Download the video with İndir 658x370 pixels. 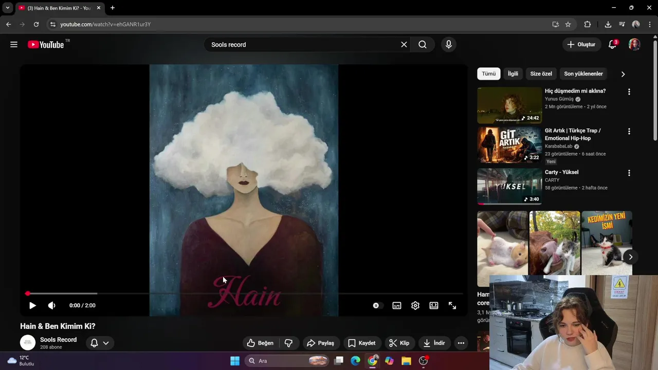tap(434, 343)
